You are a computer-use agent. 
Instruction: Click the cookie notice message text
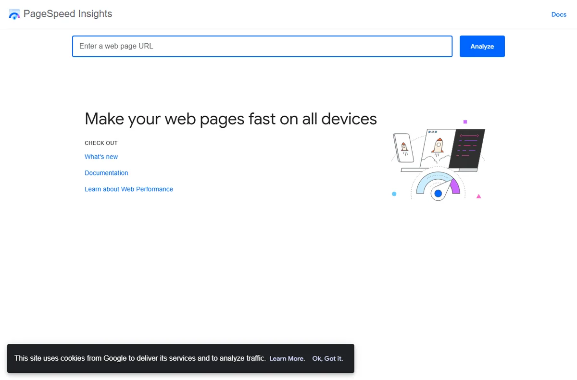point(140,358)
